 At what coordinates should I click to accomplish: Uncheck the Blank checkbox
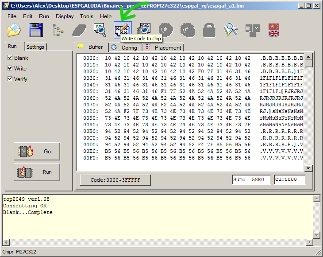tap(10, 58)
